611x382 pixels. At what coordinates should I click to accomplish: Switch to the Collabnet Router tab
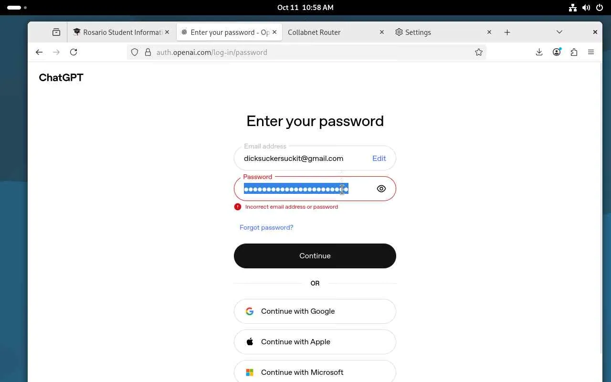pos(329,32)
